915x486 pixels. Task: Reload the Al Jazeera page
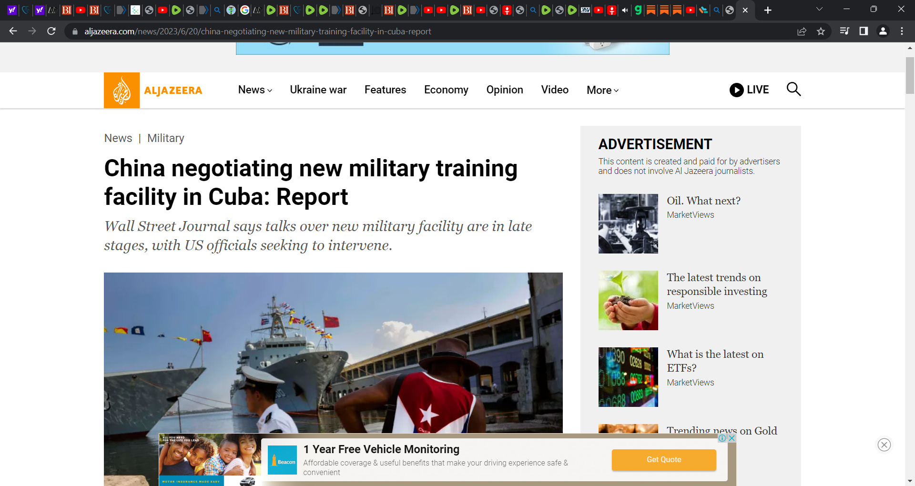(x=51, y=31)
